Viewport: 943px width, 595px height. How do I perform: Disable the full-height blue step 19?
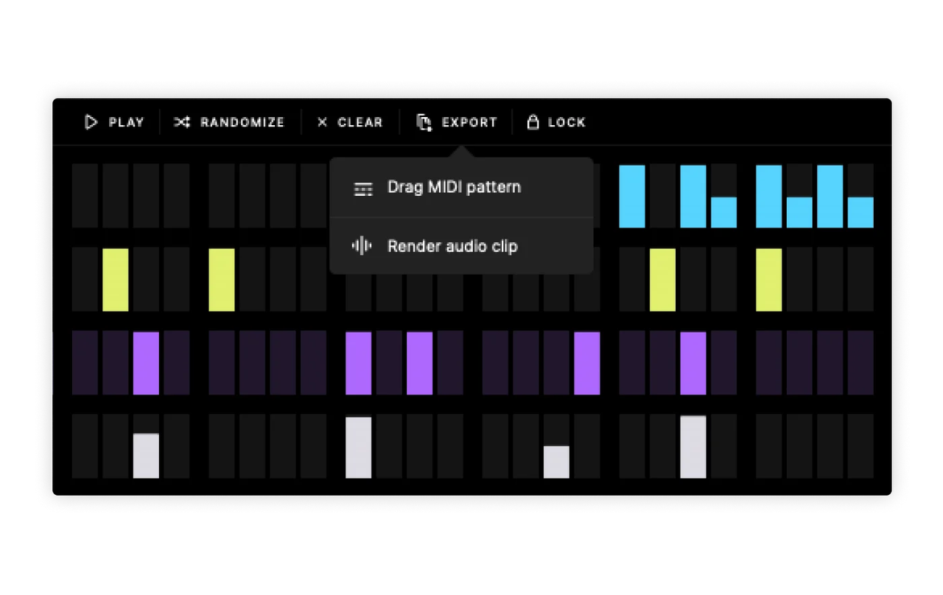point(693,196)
